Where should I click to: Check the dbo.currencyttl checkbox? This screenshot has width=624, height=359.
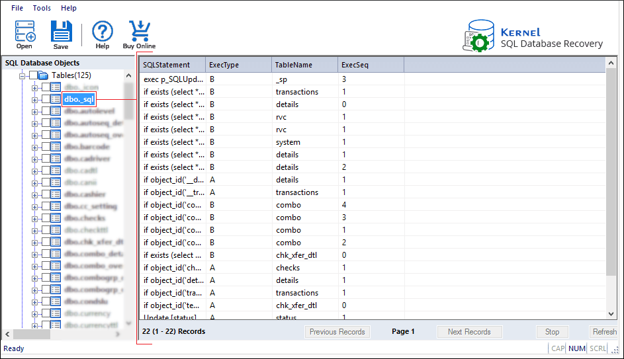(46, 325)
